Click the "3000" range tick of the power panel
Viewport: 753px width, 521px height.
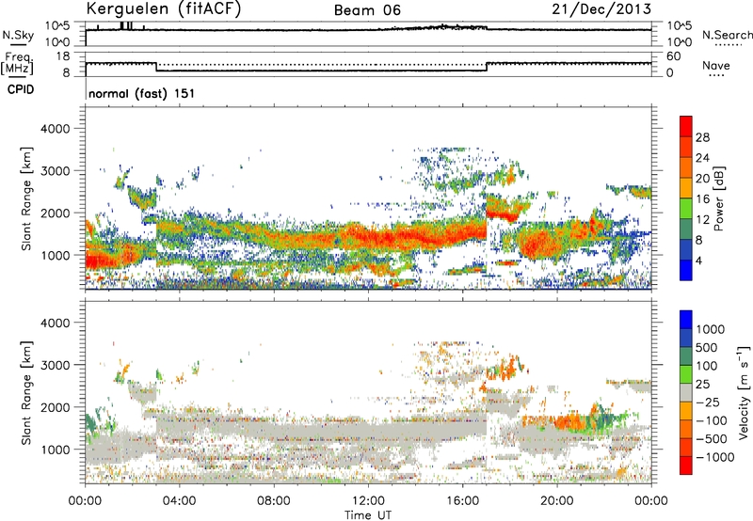click(55, 171)
